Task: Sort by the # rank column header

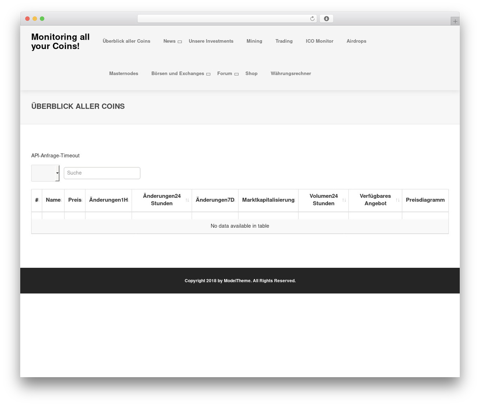Action: coord(37,200)
